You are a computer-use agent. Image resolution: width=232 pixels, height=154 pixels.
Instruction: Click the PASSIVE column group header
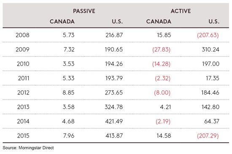84,11
